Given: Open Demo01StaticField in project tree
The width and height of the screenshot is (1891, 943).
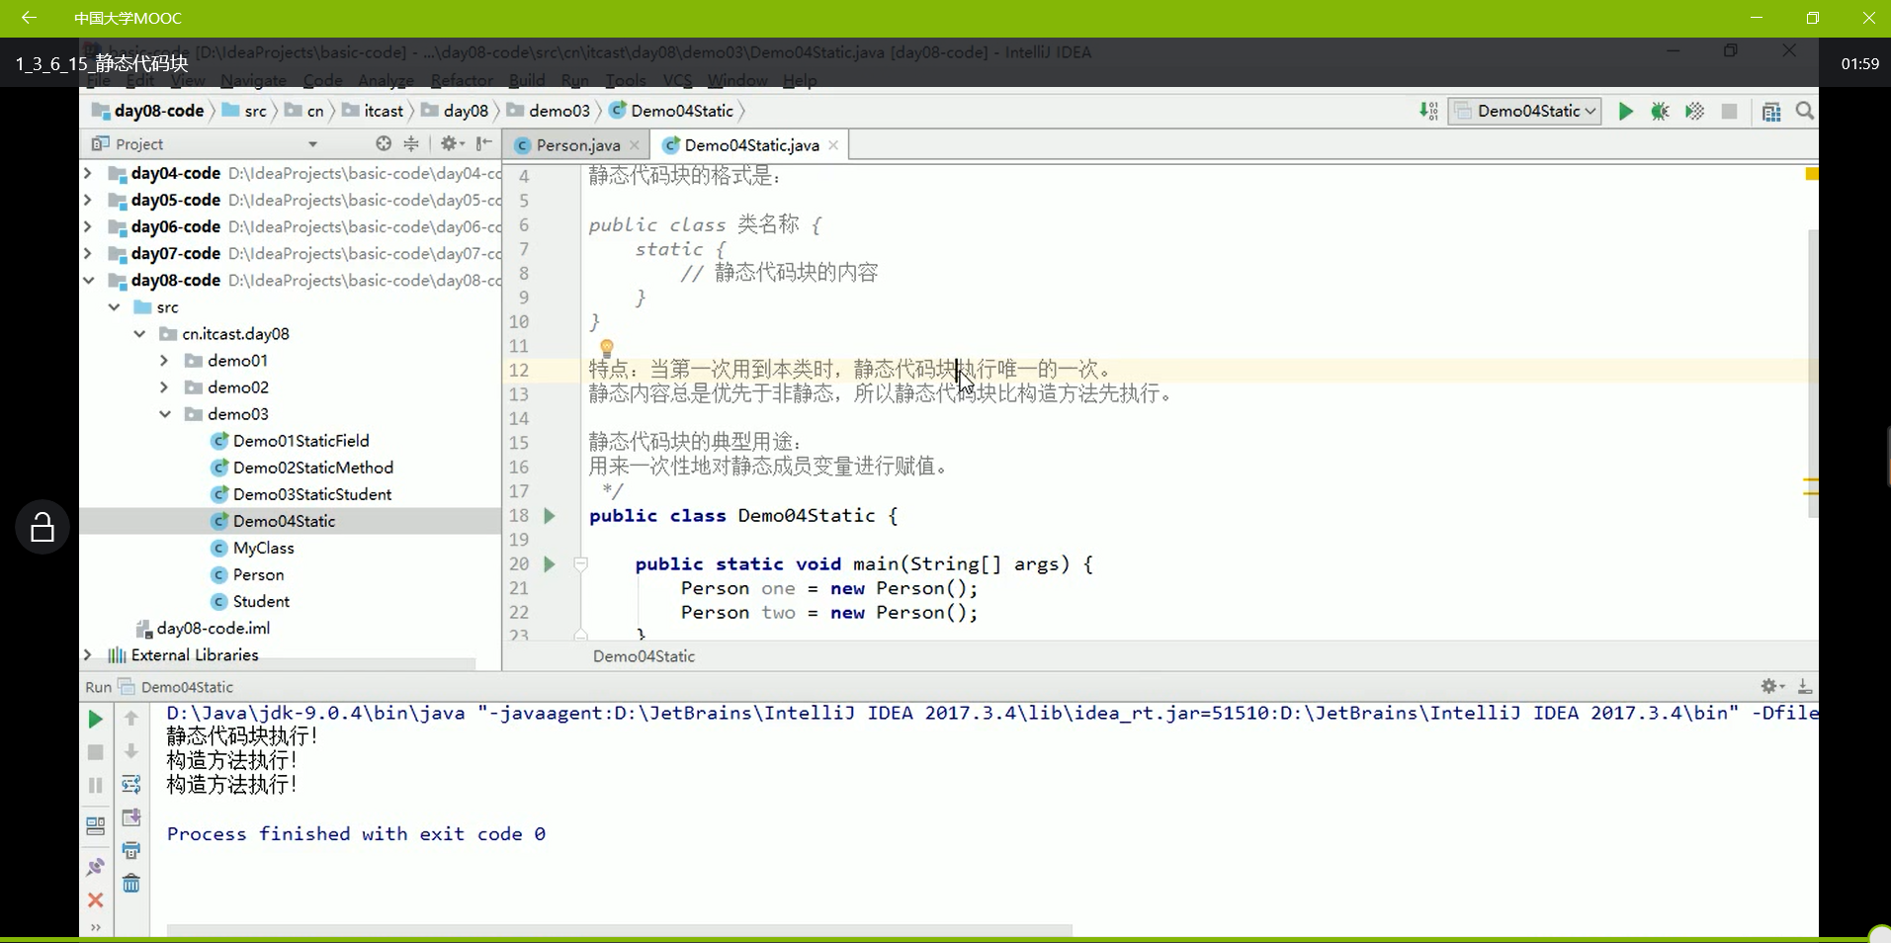Looking at the screenshot, I should (301, 441).
